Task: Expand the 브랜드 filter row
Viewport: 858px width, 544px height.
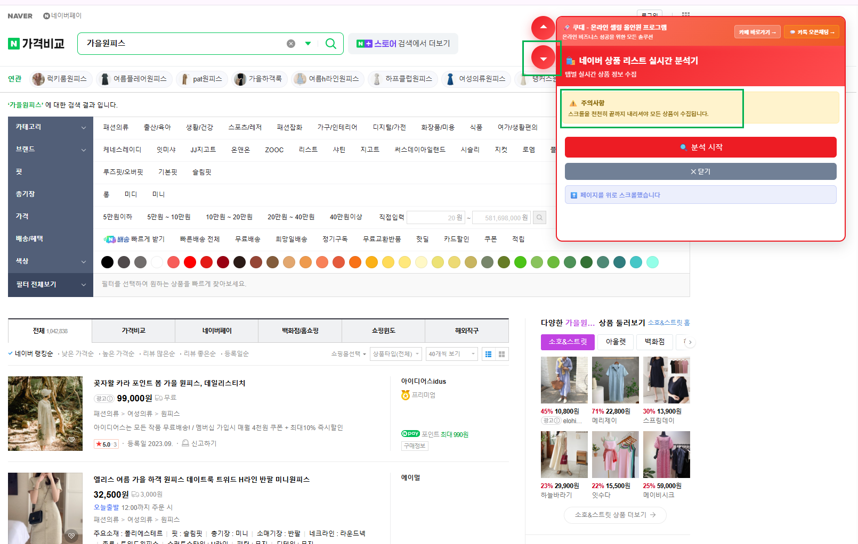Action: pyautogui.click(x=51, y=150)
